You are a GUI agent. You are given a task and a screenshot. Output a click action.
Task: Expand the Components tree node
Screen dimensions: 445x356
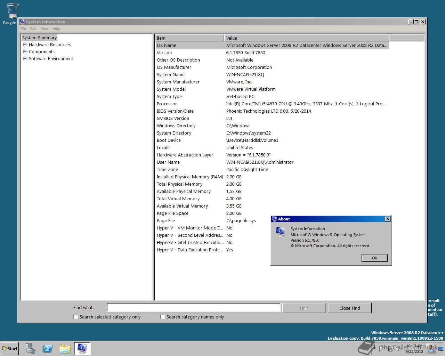pyautogui.click(x=25, y=51)
